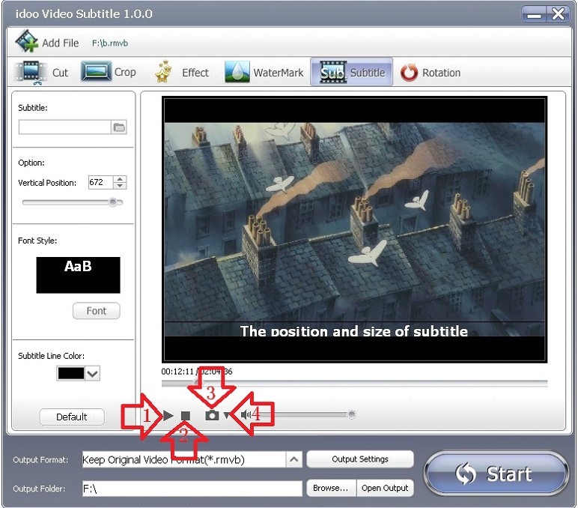Viewport: 578px width, 508px height.
Task: Open the snapshot options dropdown arrow
Action: [x=226, y=415]
